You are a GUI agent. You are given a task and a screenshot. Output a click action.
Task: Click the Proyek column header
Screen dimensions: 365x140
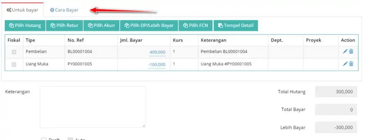pyautogui.click(x=321, y=40)
